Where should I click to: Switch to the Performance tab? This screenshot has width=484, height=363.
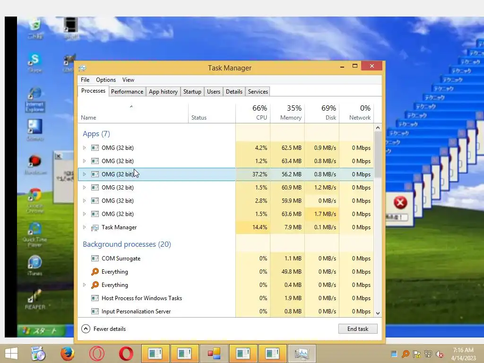(127, 92)
